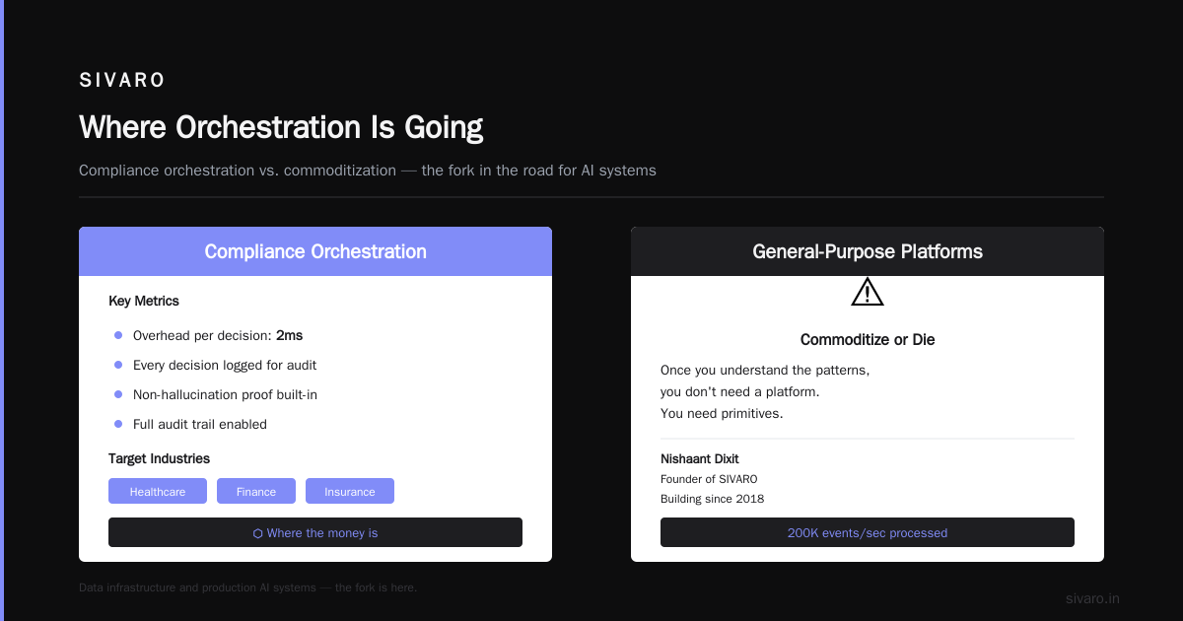Click the warning triangle icon
This screenshot has width=1183, height=621.
tap(868, 292)
